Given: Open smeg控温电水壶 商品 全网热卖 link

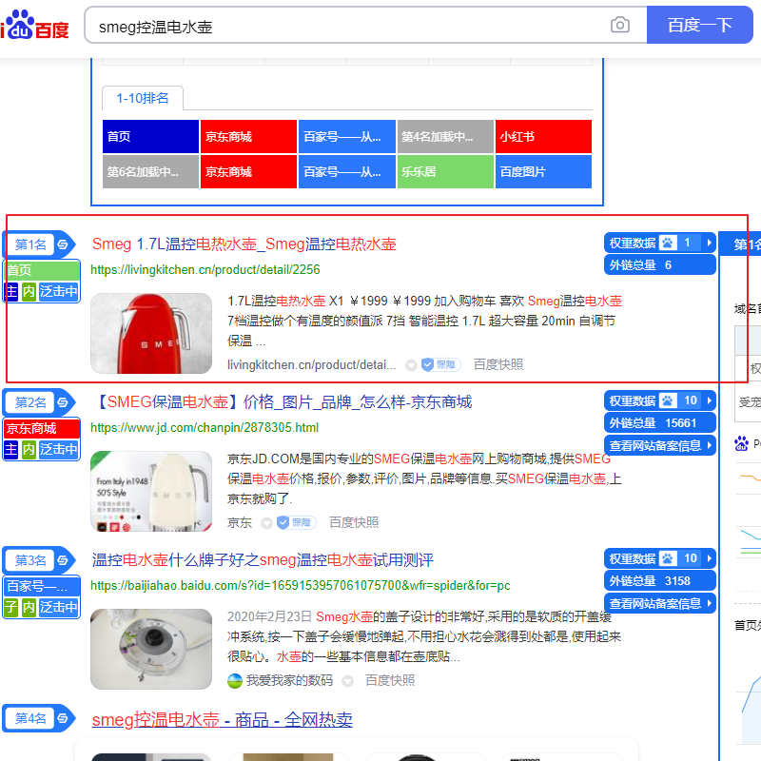Looking at the screenshot, I should tap(222, 719).
